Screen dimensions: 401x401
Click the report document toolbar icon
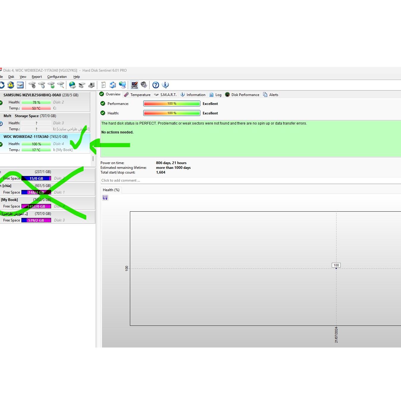(103, 85)
